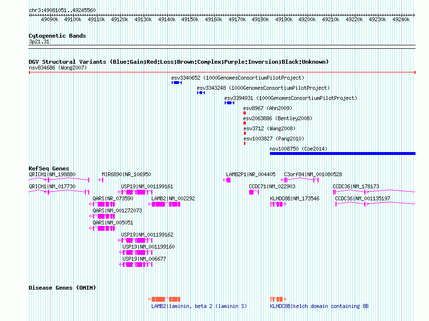Select the esv3343248 blue gain glyph
This screenshot has width=429, height=321.
[201, 93]
